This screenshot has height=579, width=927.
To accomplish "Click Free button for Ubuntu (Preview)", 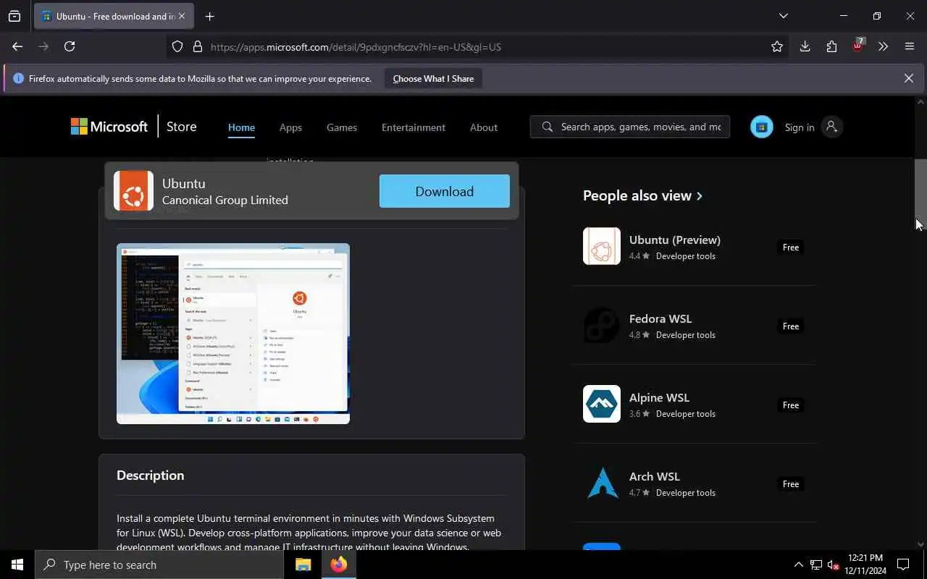I will 791,248.
